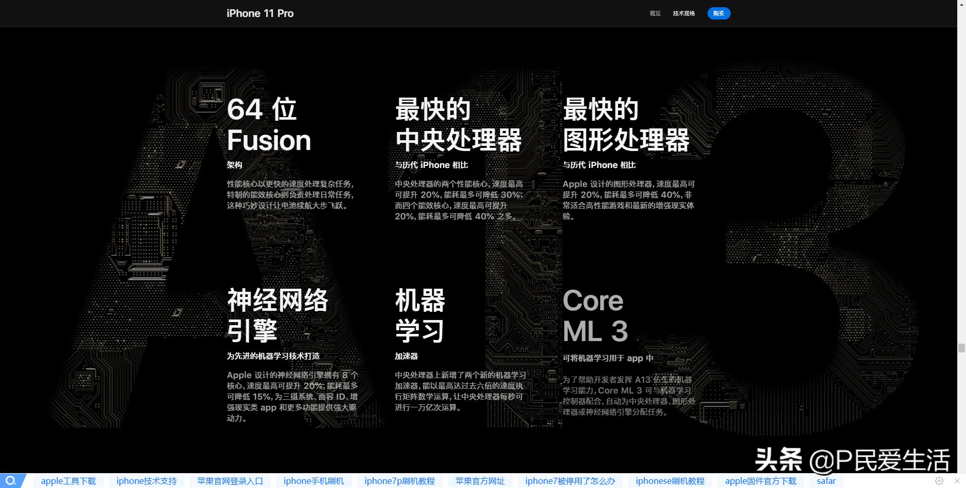966x488 pixels.
Task: Select 概览 in the navigation bar
Action: pyautogui.click(x=656, y=13)
